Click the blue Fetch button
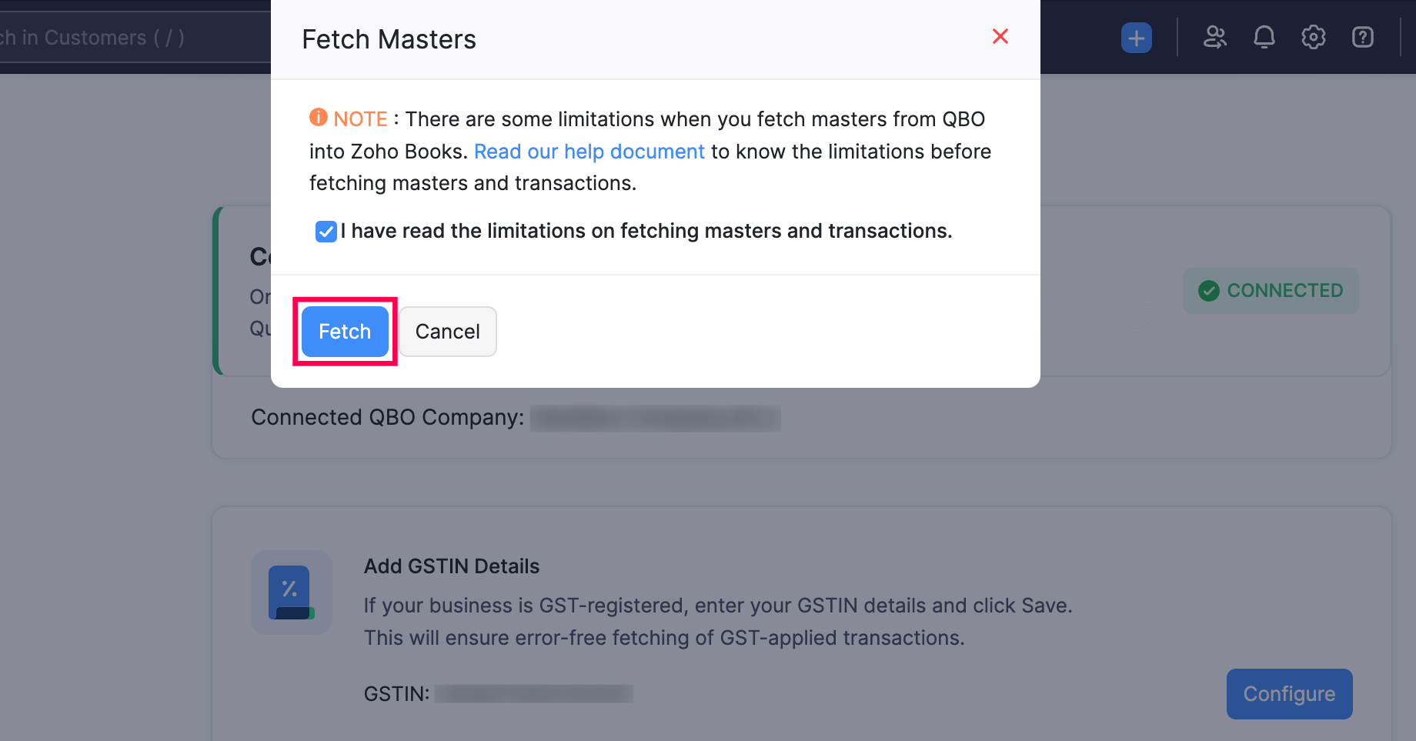 pyautogui.click(x=345, y=332)
